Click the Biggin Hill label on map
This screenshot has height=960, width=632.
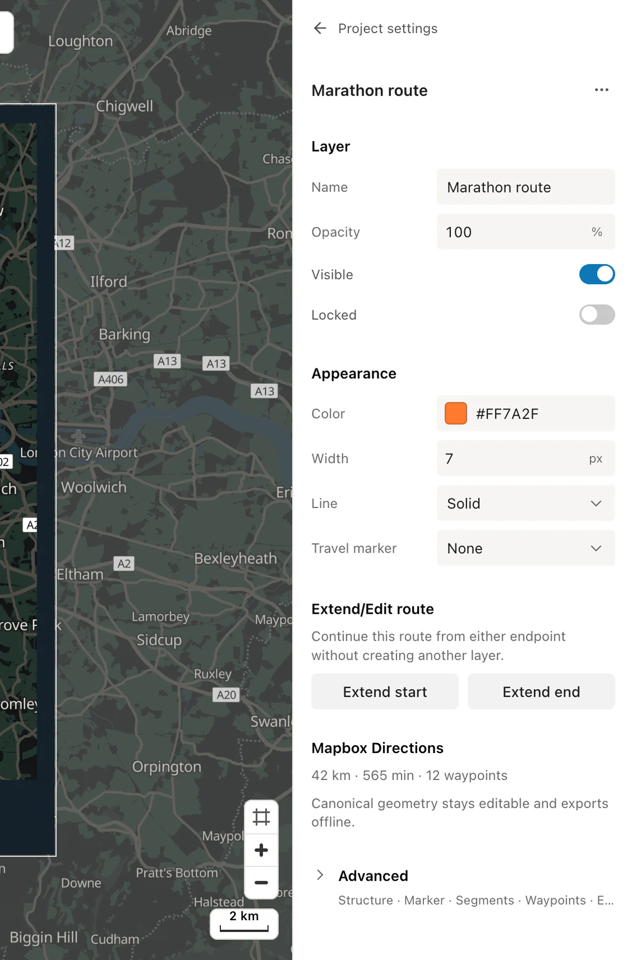click(44, 938)
